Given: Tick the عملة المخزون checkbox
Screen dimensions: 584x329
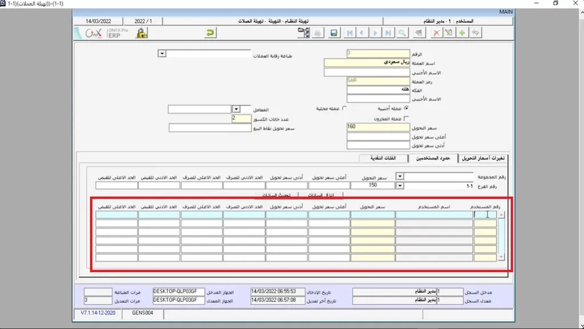Looking at the screenshot, I should pyautogui.click(x=406, y=119).
